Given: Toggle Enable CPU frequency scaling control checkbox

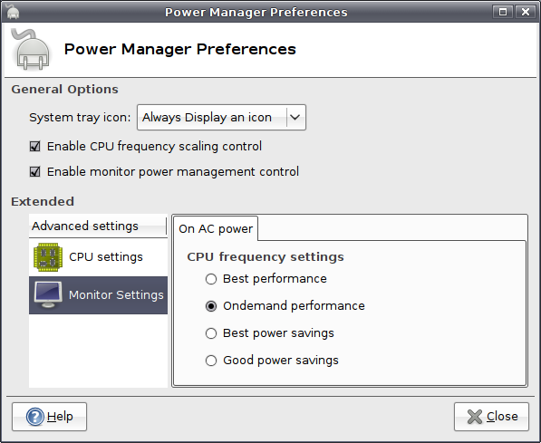Looking at the screenshot, I should point(34,146).
